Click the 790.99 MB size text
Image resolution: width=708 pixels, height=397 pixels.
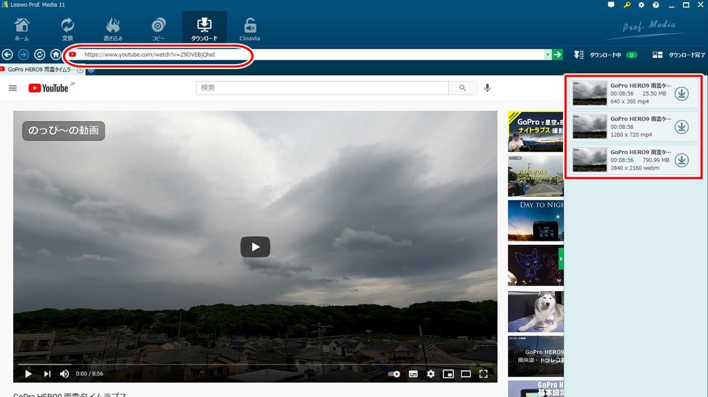(656, 160)
